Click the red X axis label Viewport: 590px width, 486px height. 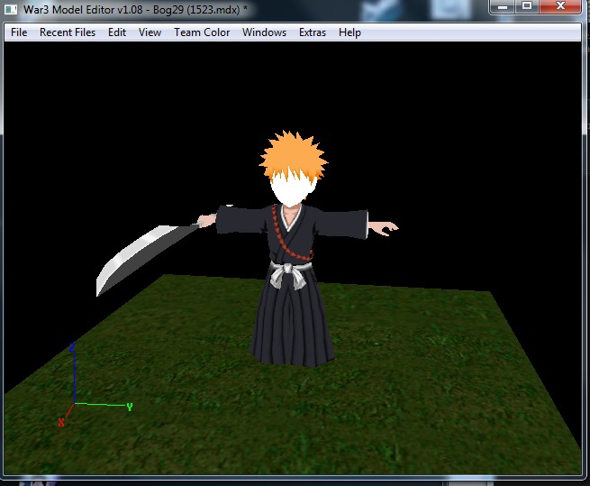61,423
